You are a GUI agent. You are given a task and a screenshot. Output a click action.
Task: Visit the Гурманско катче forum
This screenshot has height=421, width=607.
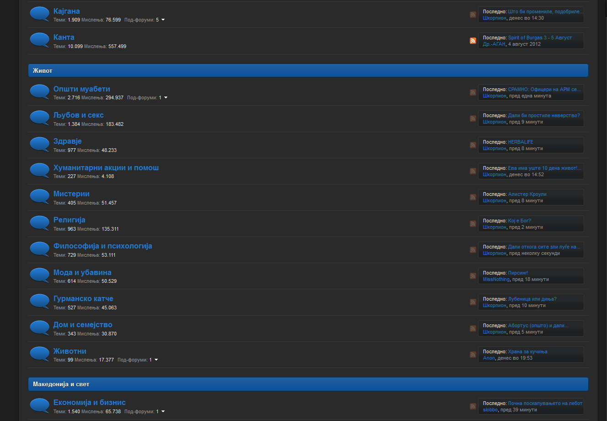click(x=83, y=298)
